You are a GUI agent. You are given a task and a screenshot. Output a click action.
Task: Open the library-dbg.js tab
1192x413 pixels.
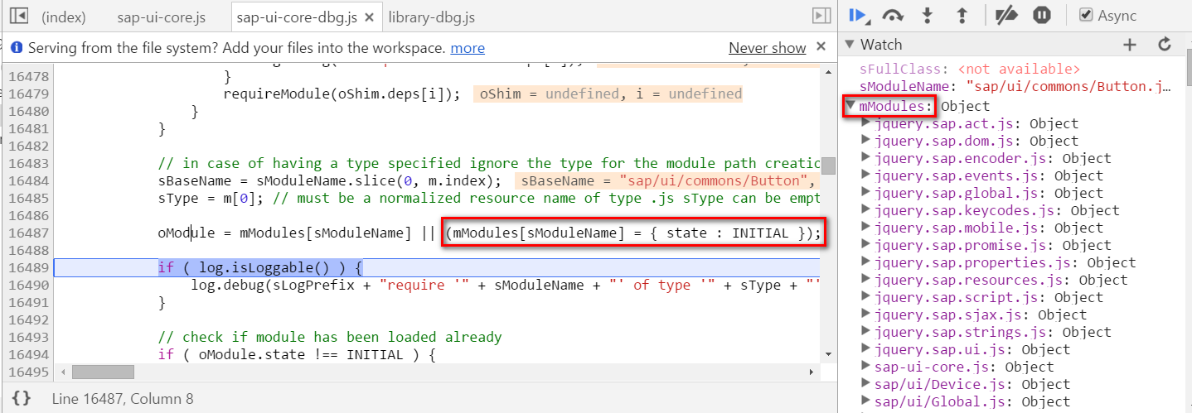(431, 17)
